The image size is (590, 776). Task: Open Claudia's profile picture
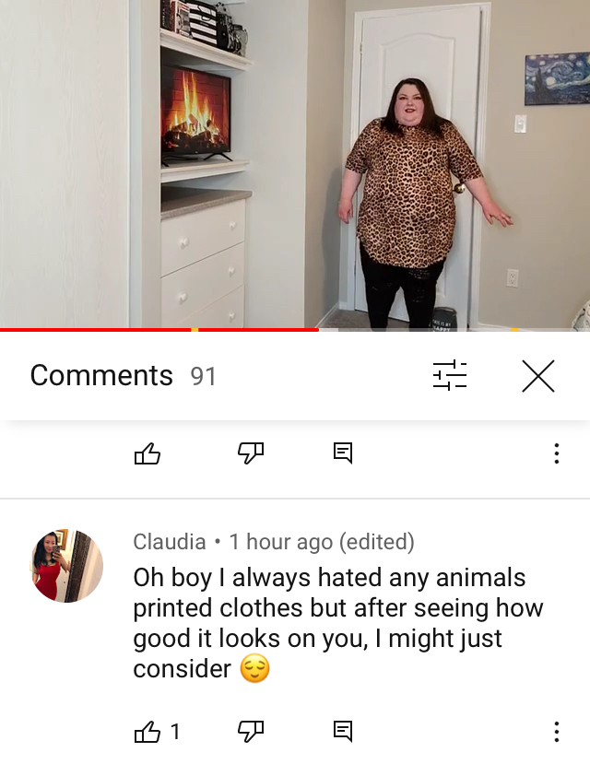[66, 566]
